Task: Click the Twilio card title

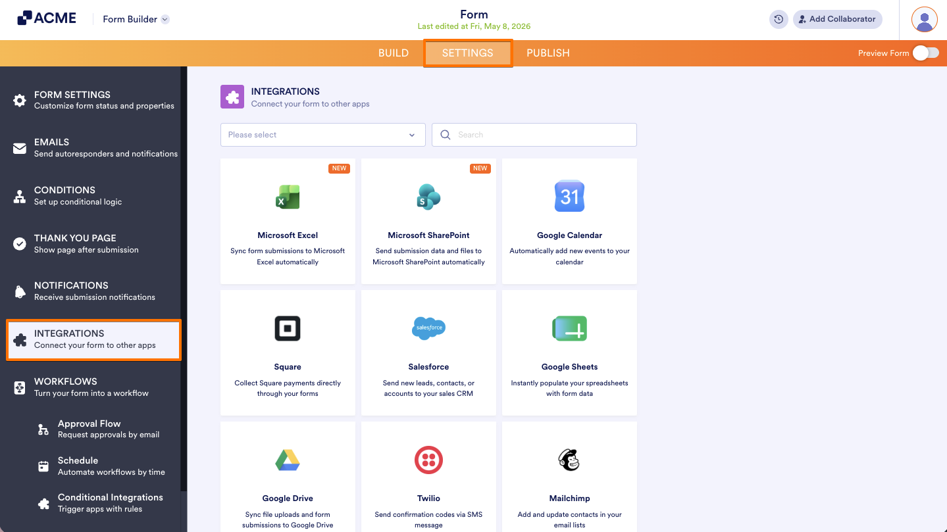Action: point(428,498)
